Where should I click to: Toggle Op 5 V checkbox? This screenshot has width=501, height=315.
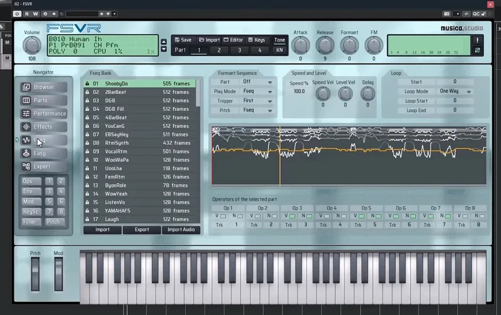[361, 216]
